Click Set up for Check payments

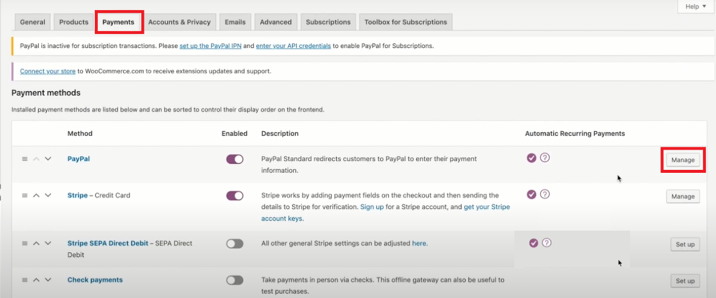tap(685, 281)
